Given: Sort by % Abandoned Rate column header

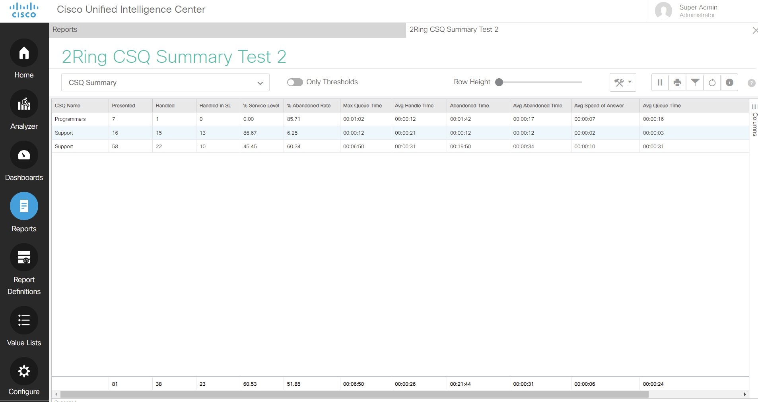Looking at the screenshot, I should 309,106.
